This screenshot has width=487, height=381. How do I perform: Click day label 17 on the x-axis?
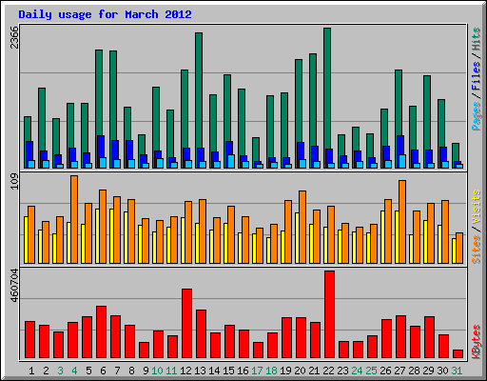point(257,371)
